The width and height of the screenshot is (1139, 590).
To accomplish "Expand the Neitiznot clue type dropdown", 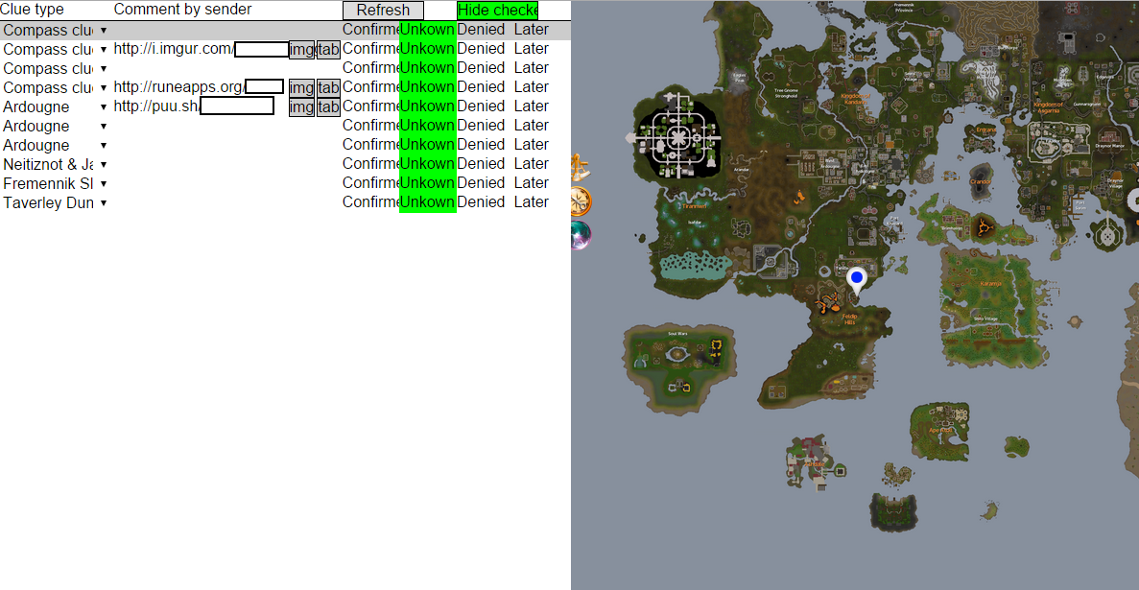I will click(x=56, y=164).
